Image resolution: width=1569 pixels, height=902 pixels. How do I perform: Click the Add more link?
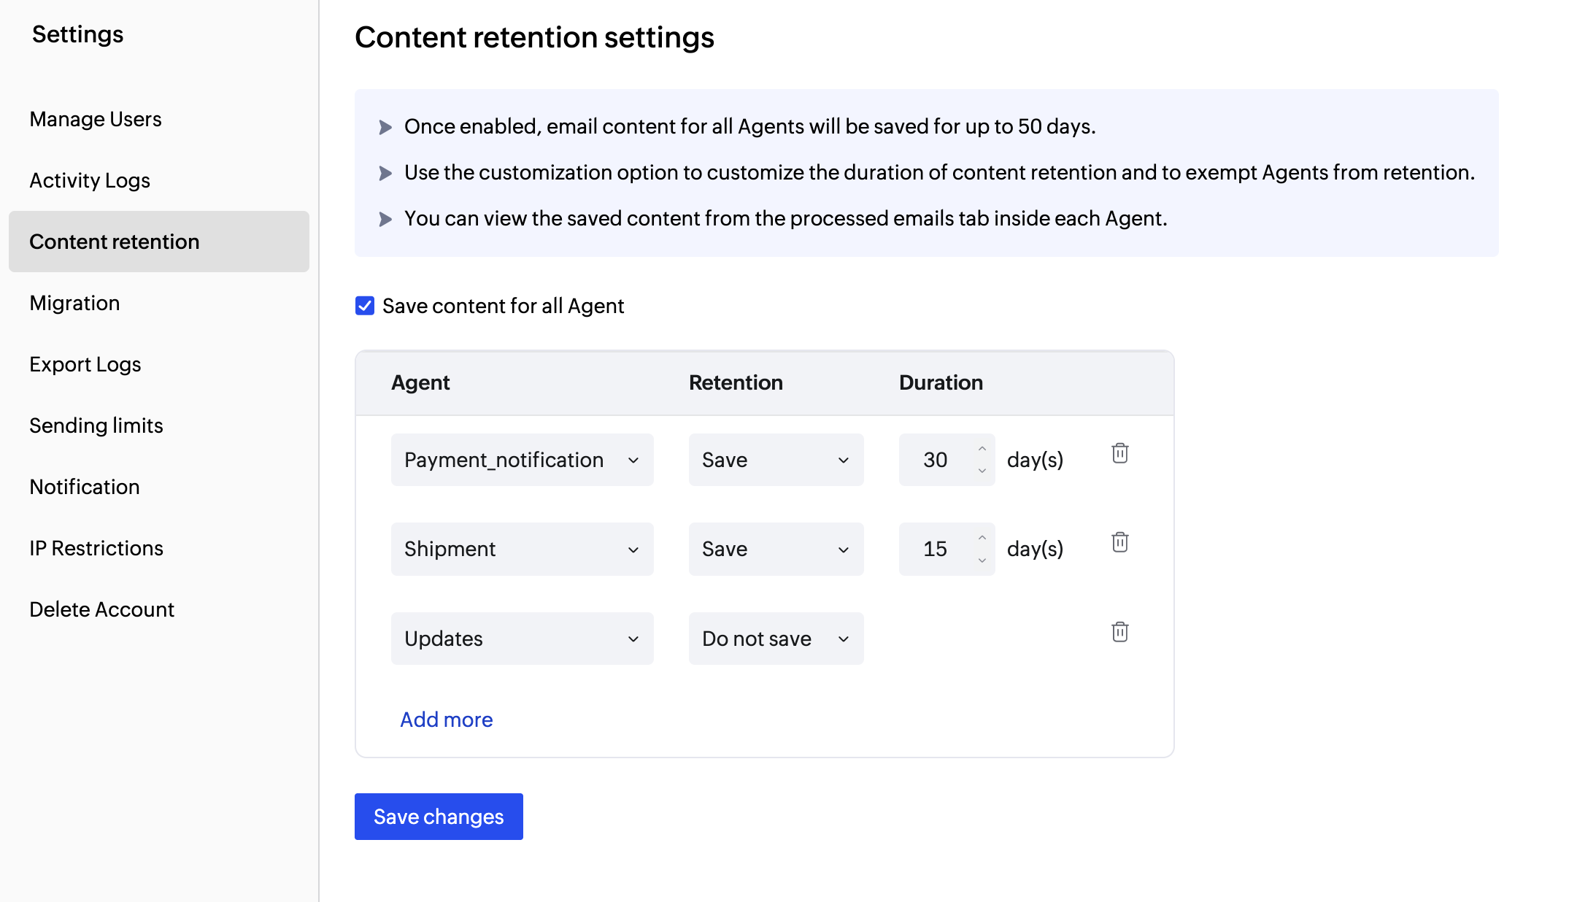(x=446, y=720)
